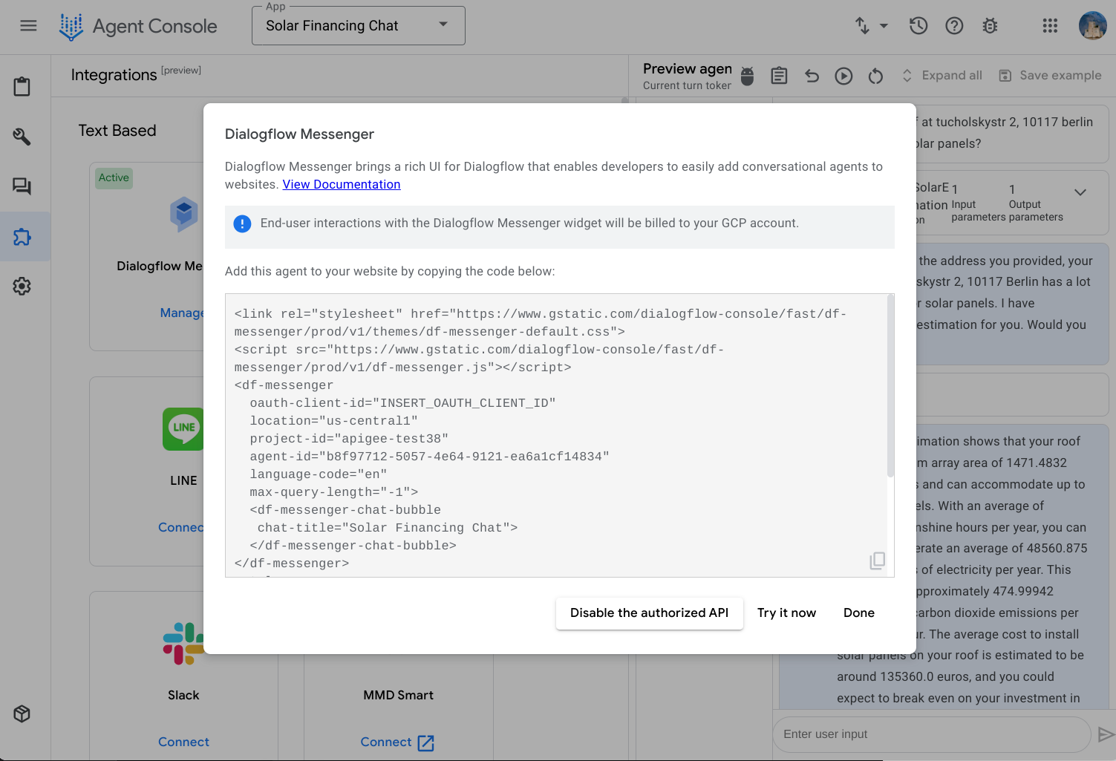Open the hamburger main menu
This screenshot has width=1116, height=761.
[x=28, y=26]
